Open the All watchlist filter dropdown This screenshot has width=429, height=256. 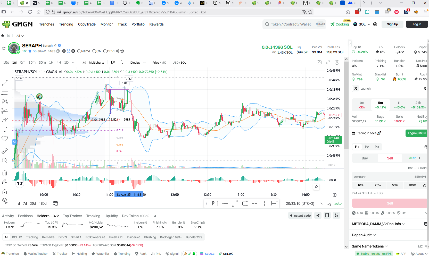coord(20,36)
